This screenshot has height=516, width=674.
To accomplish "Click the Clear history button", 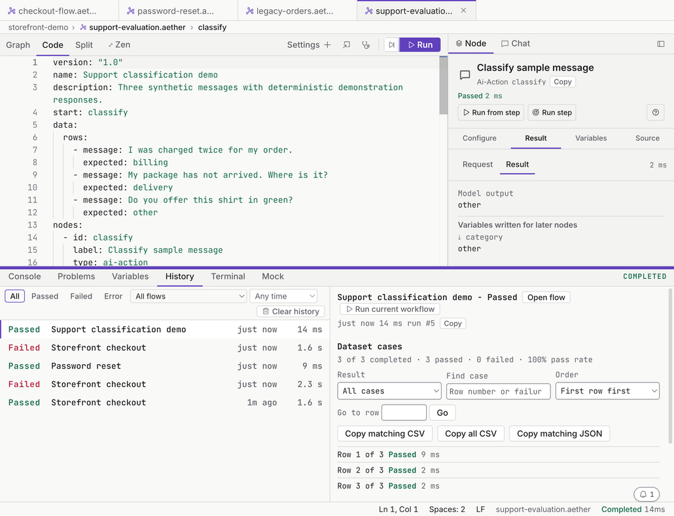I will click(291, 311).
